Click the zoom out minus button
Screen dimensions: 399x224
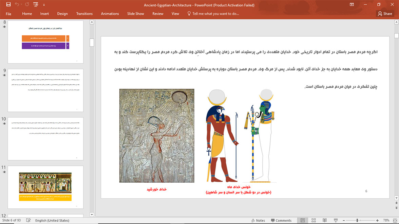point(344,220)
